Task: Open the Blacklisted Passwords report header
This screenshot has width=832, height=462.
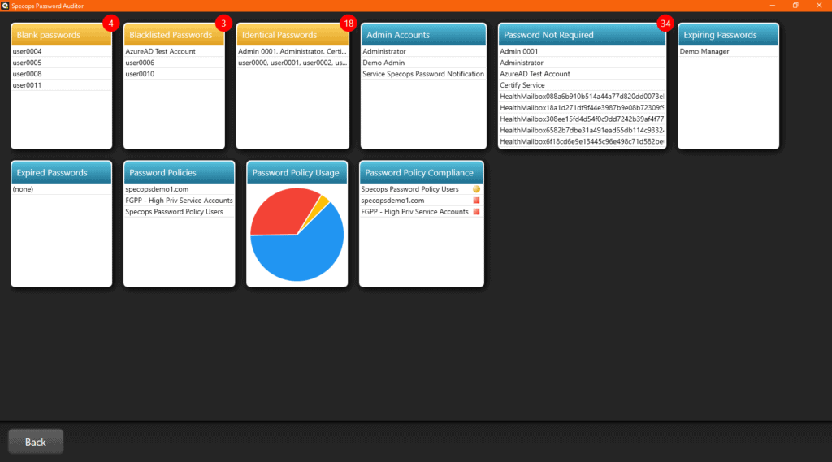Action: click(174, 35)
